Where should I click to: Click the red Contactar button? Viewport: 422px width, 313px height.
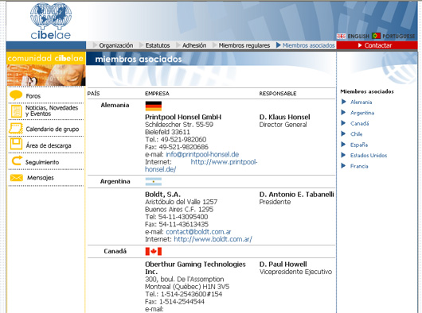point(377,45)
